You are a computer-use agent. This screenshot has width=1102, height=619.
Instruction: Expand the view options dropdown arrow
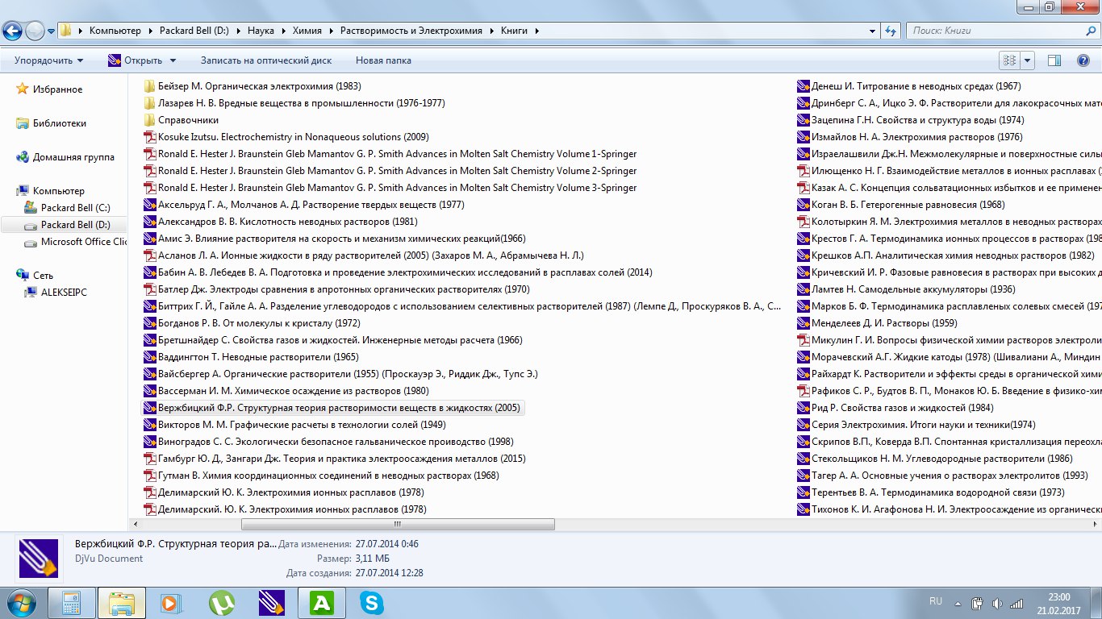pos(1028,60)
